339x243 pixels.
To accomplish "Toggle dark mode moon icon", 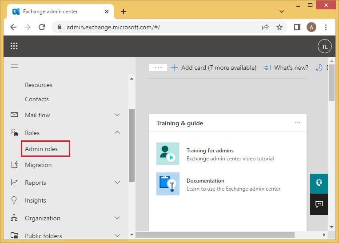I will (x=319, y=68).
